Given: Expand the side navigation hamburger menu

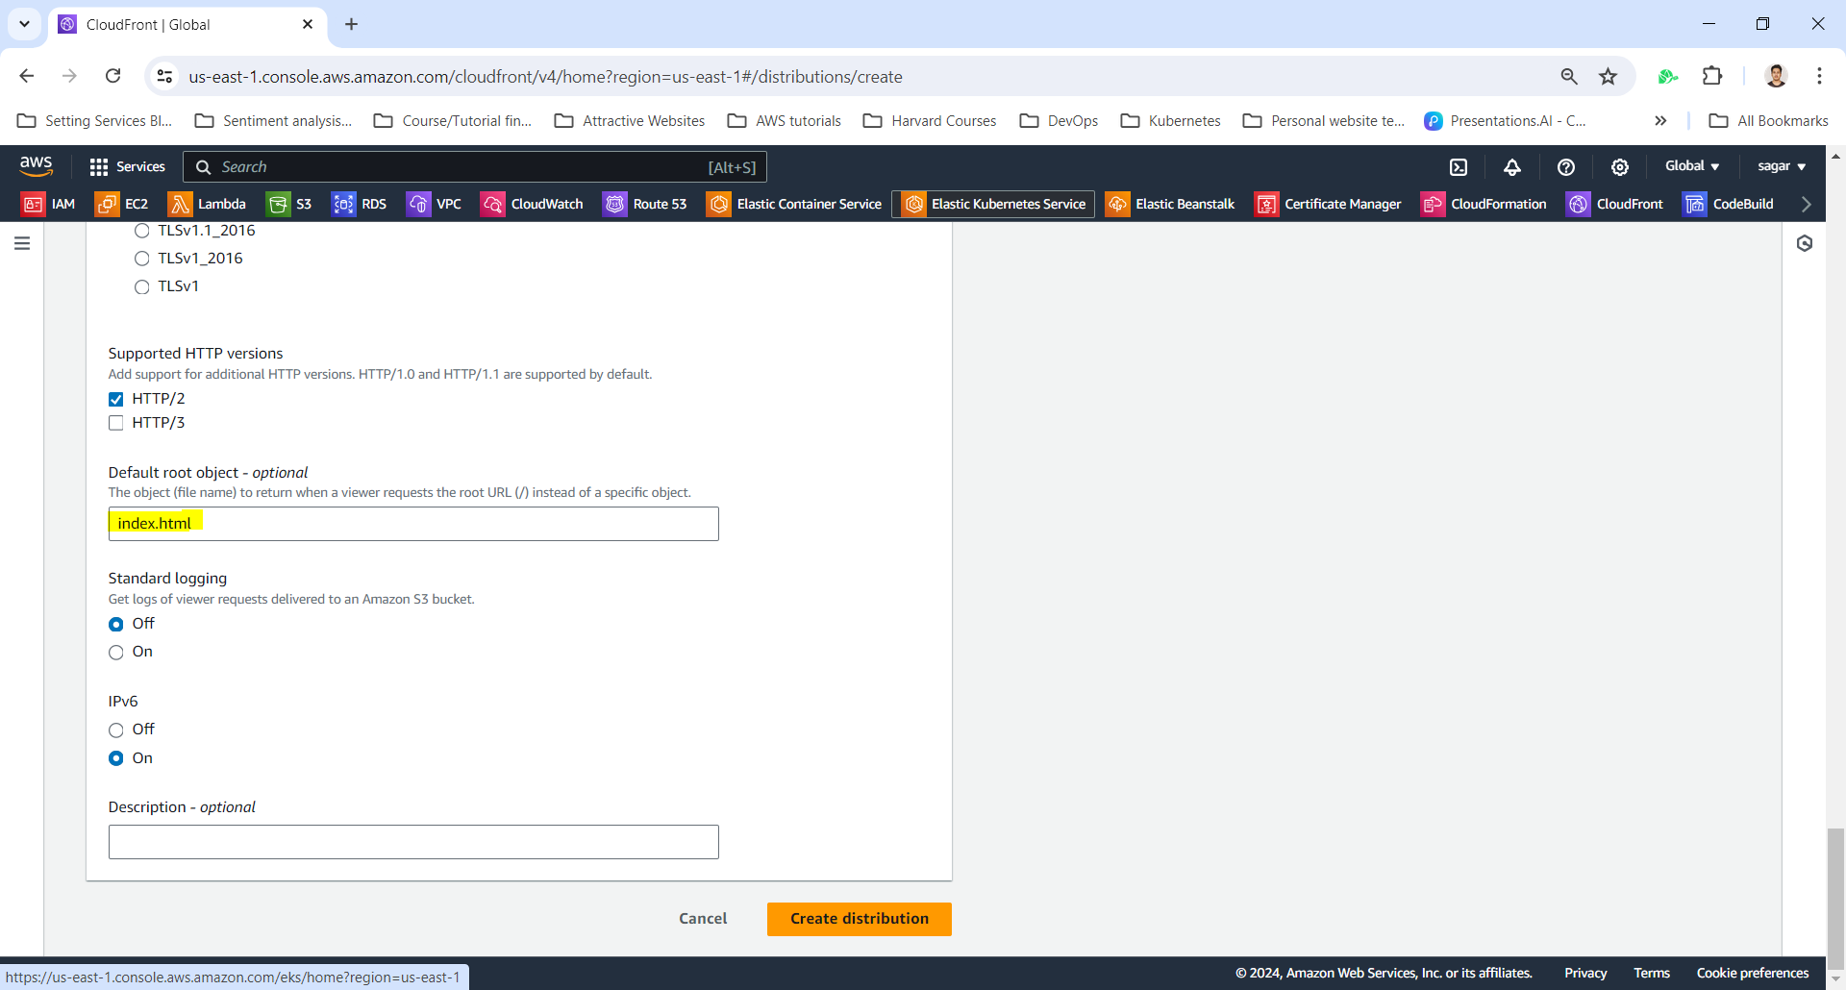Looking at the screenshot, I should point(22,243).
